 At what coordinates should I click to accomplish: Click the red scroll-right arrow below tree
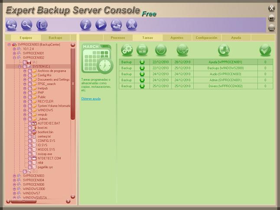point(68,201)
